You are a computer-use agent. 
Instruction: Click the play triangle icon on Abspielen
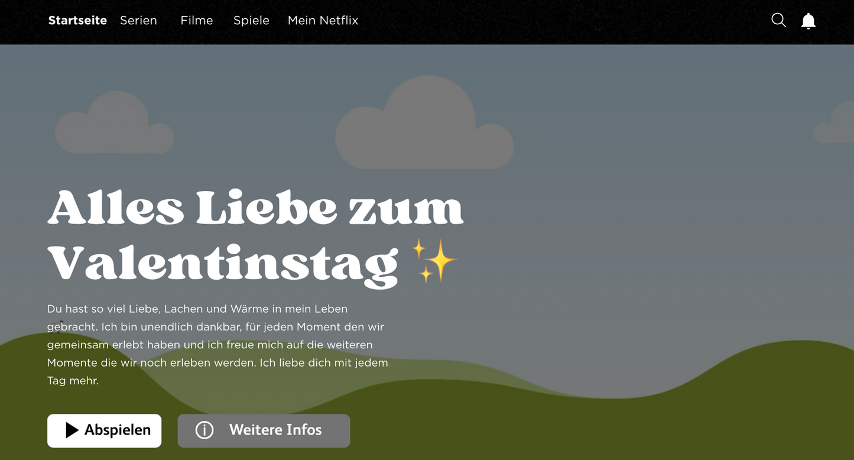pyautogui.click(x=71, y=430)
